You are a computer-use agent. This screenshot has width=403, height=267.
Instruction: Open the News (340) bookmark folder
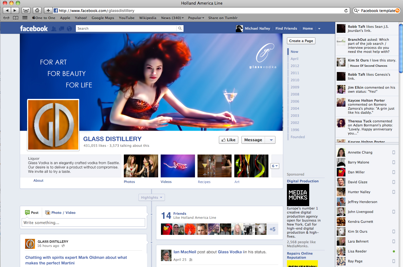pyautogui.click(x=172, y=18)
